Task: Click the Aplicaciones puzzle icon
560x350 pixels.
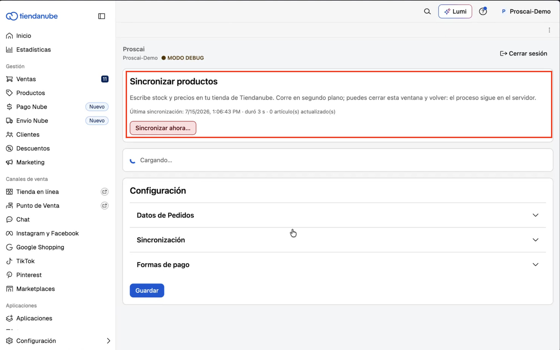Action: (x=10, y=318)
